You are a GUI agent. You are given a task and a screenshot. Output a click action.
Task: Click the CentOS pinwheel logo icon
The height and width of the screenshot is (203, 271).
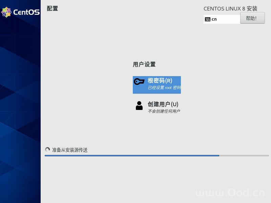(6, 12)
